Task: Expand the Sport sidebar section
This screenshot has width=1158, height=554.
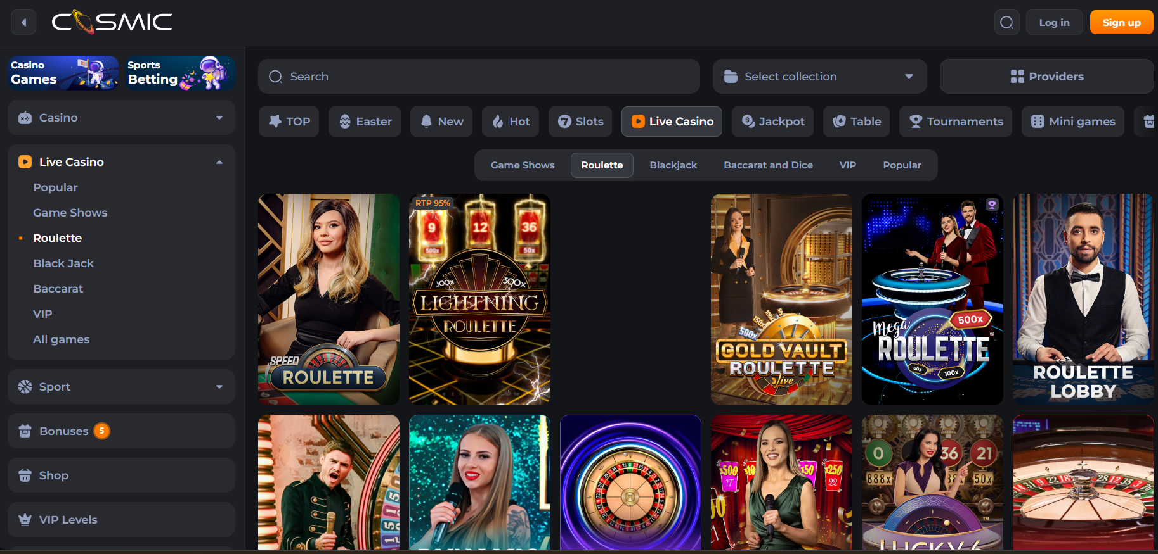Action: click(x=121, y=387)
